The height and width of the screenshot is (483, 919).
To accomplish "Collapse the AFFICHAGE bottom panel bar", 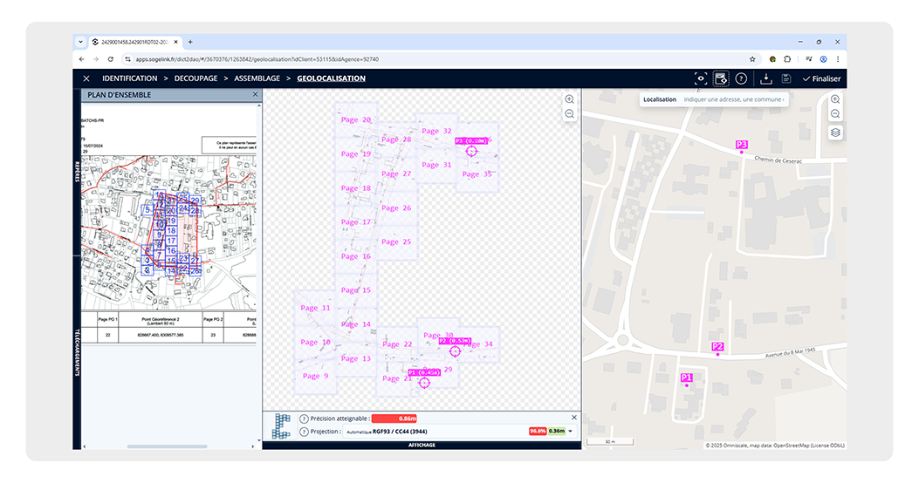I will [422, 445].
